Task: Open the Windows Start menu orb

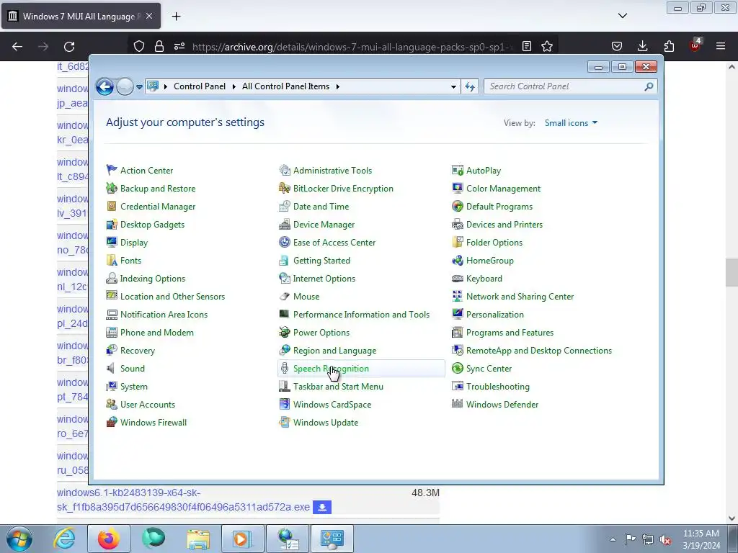Action: tap(19, 539)
